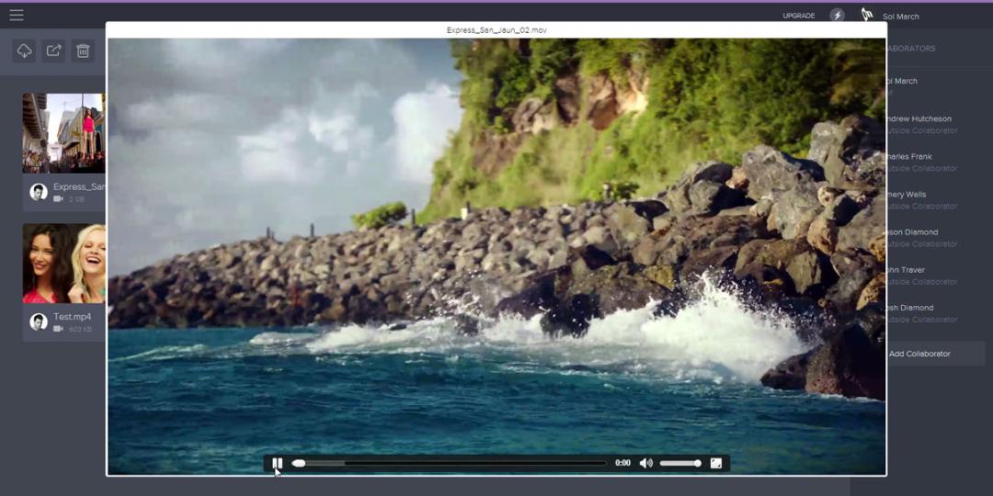This screenshot has width=993, height=496.
Task: Click avatar beside Express_San file
Action: (x=39, y=192)
